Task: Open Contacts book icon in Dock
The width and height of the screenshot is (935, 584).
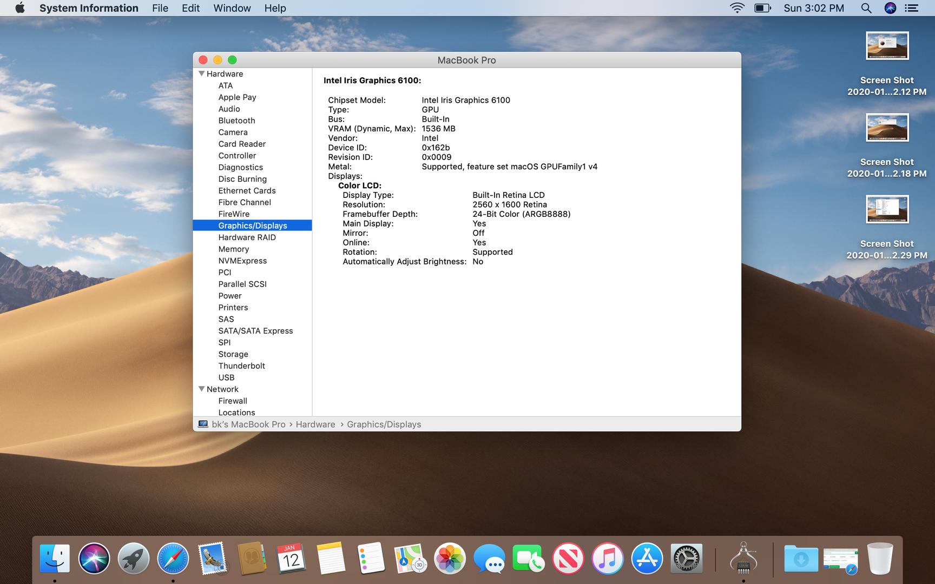Action: 252,559
